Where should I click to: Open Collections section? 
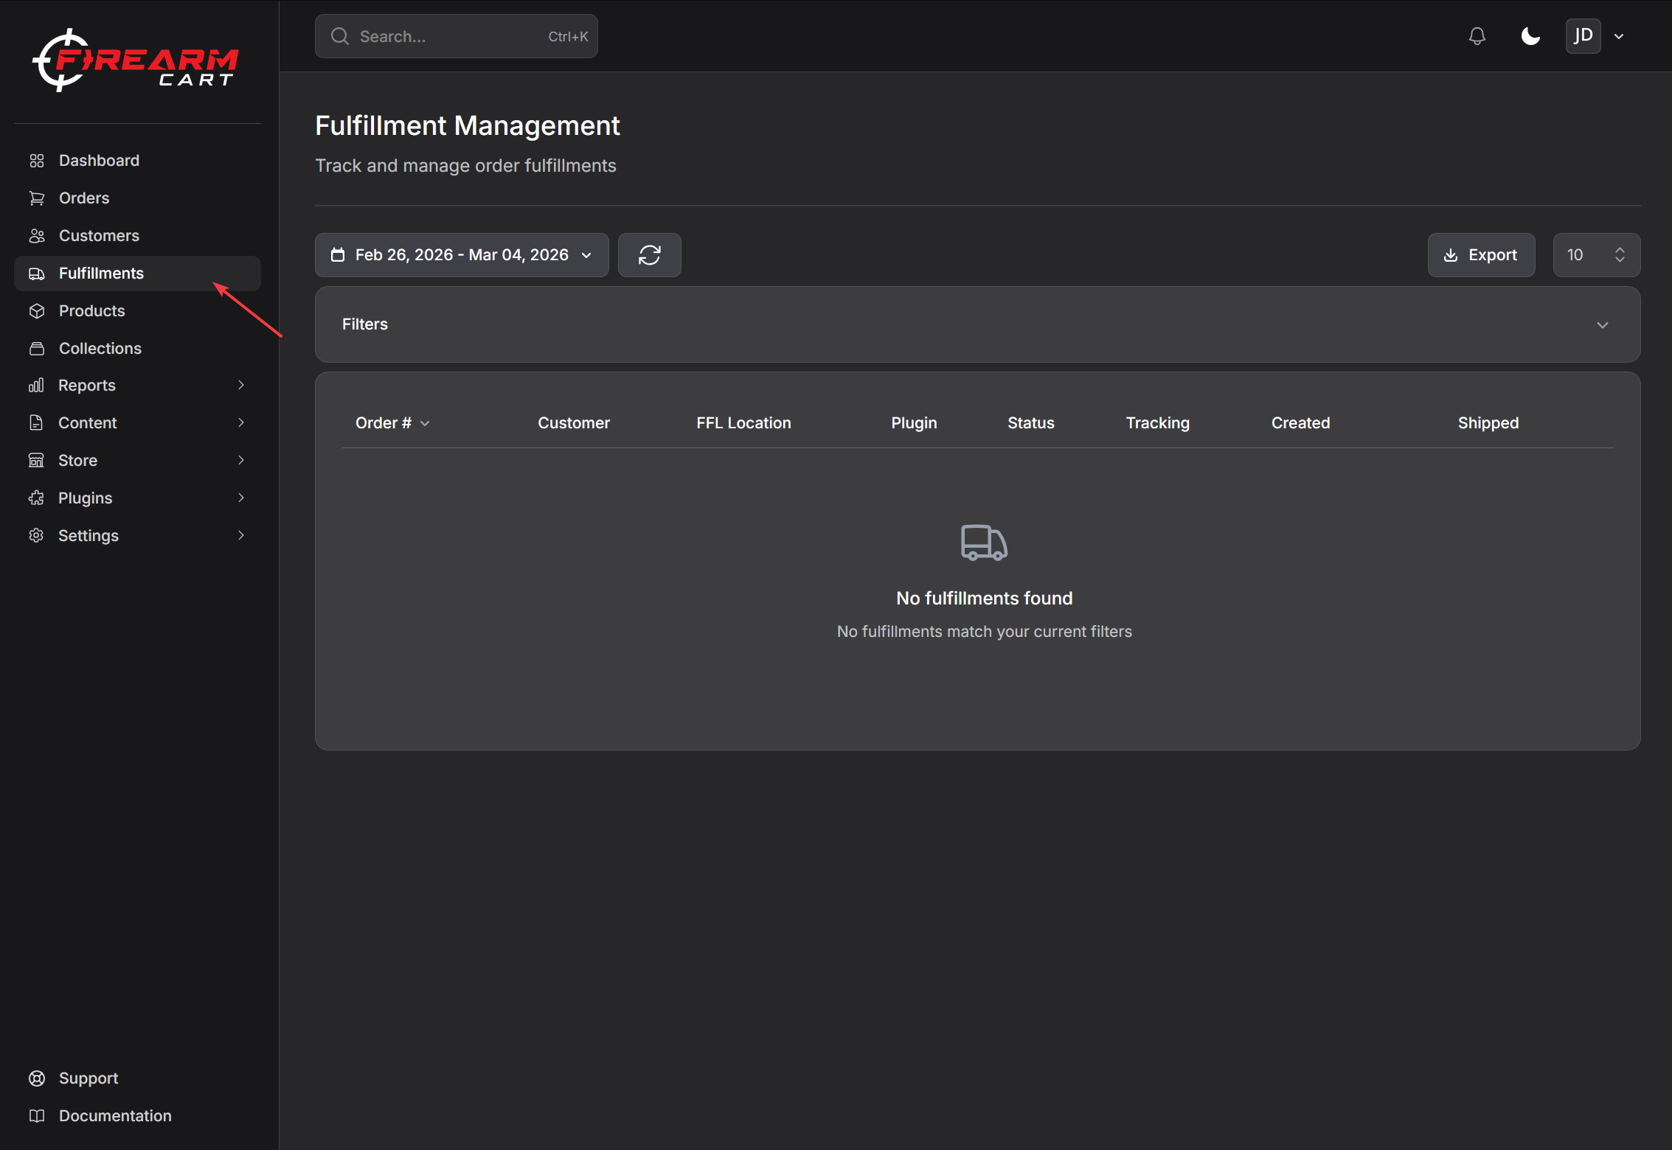(x=137, y=349)
